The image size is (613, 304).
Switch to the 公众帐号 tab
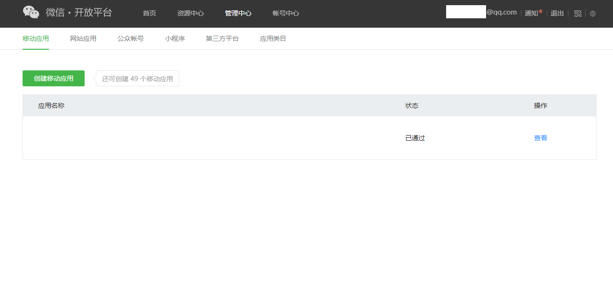pos(131,38)
